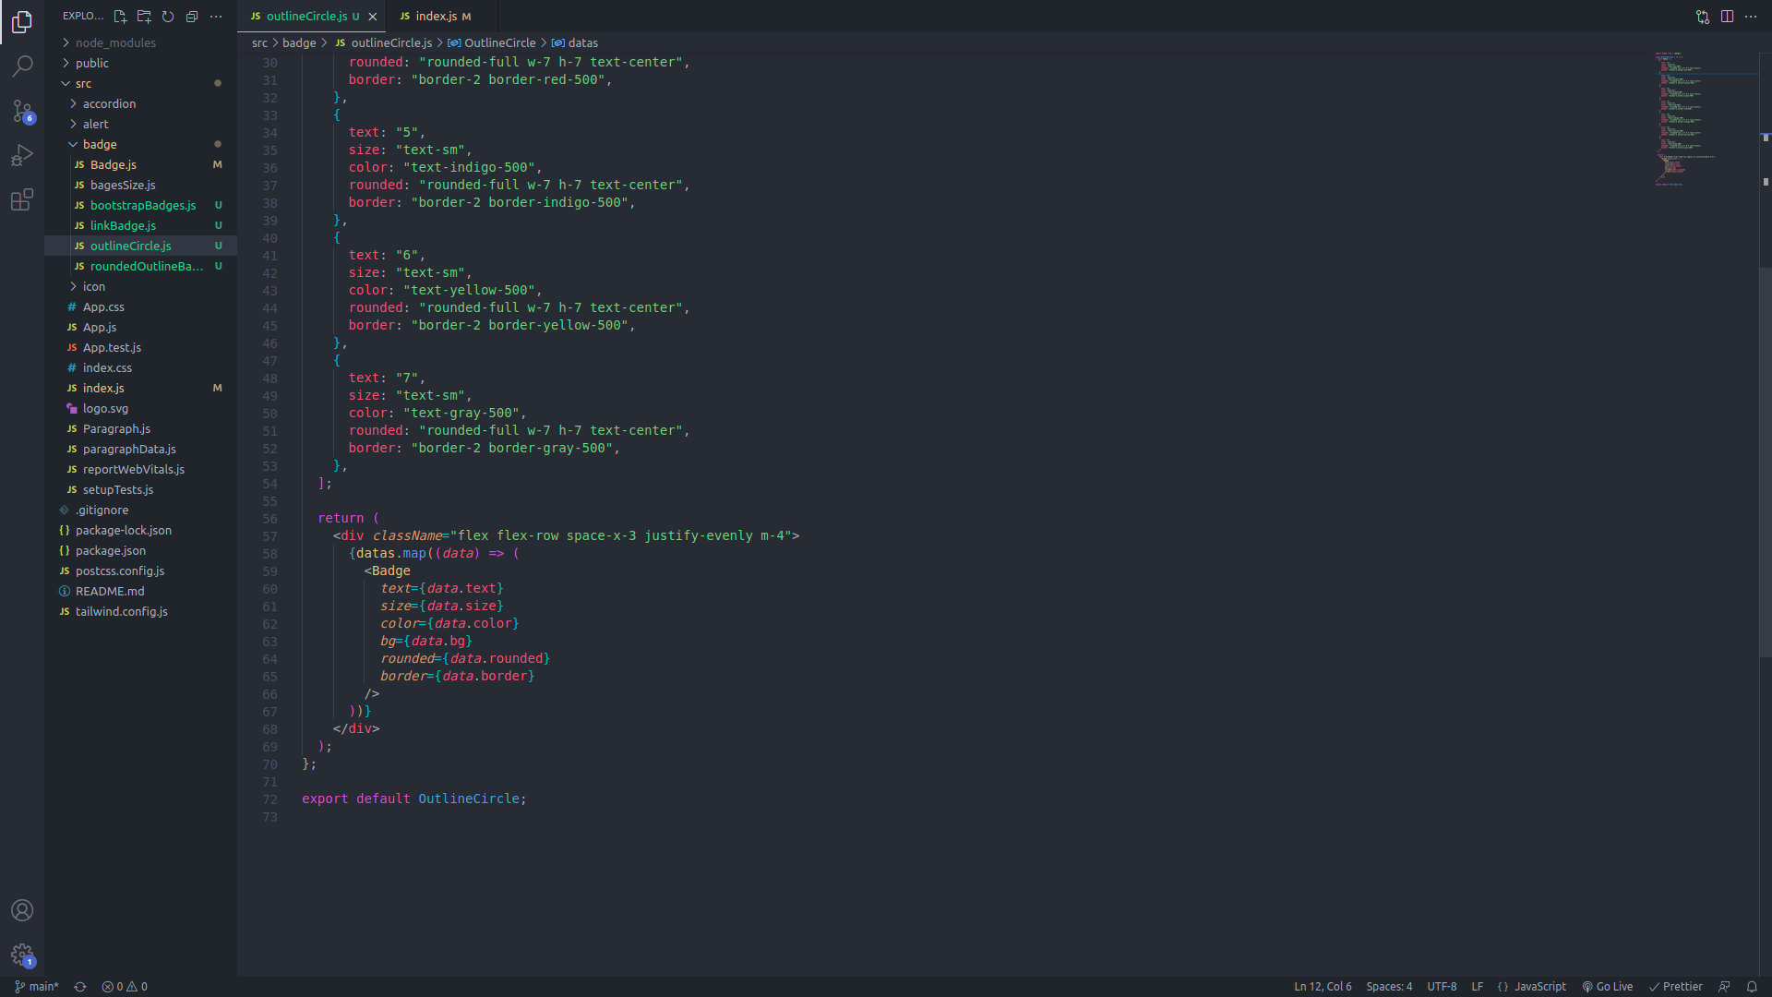This screenshot has width=1772, height=997.
Task: Close the outlineCircle.js tab
Action: [373, 17]
